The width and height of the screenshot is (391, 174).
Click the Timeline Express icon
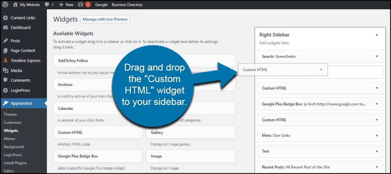(x=5, y=60)
